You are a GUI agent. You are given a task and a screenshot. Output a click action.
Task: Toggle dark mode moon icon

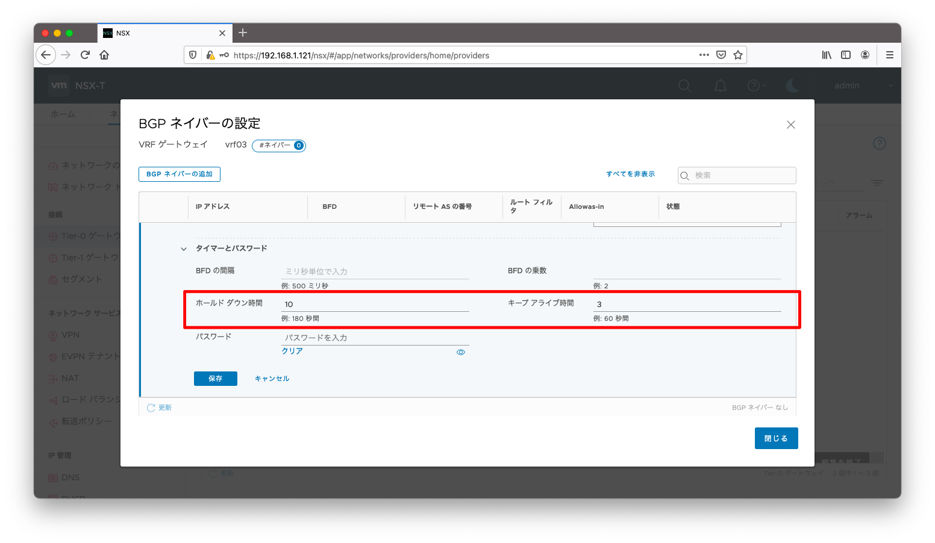(x=793, y=85)
